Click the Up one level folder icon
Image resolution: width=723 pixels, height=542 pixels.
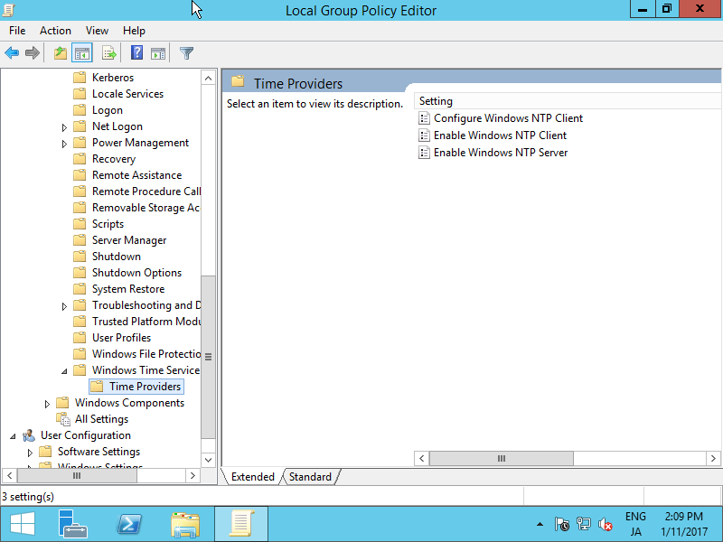coord(59,52)
